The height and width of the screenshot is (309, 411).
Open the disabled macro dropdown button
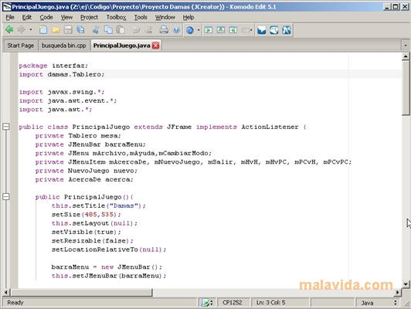[x=246, y=30]
